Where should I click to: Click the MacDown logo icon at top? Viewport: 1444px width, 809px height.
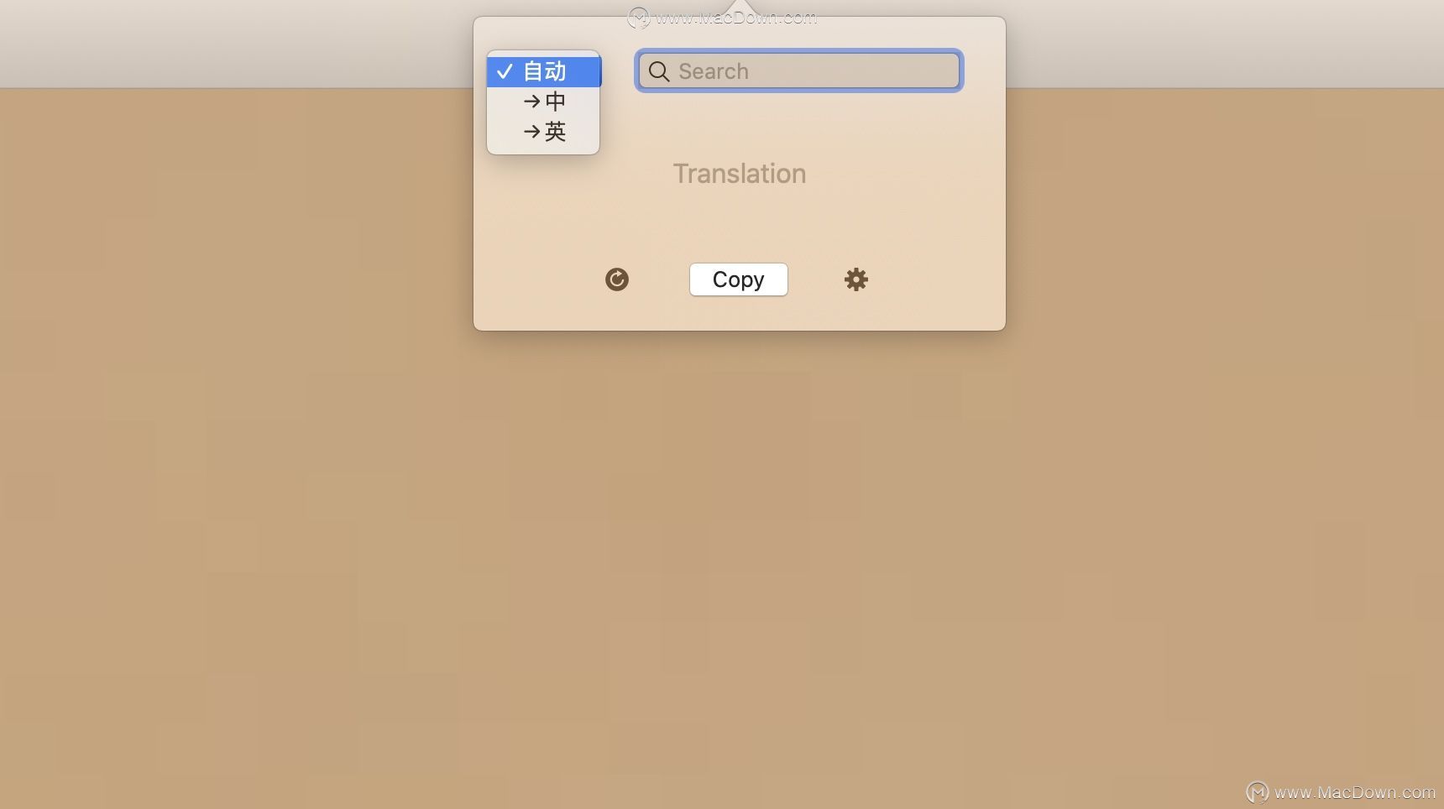(638, 18)
